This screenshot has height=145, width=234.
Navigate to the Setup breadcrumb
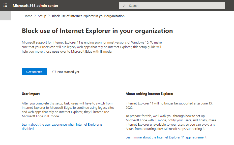[x=42, y=16]
